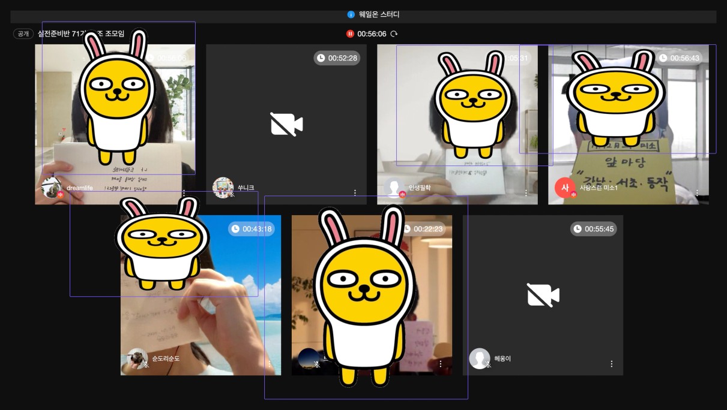Open the more options menu on 해몽이 tile
Viewport: 727px width, 410px height.
click(612, 364)
